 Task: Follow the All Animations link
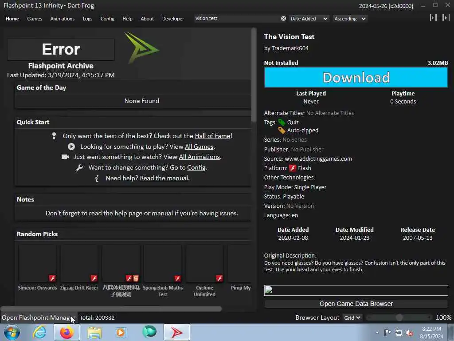point(200,157)
